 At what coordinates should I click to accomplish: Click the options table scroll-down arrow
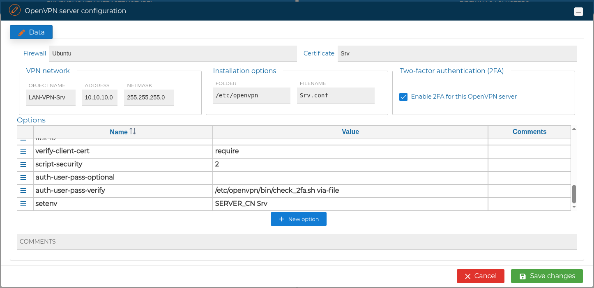pyautogui.click(x=574, y=207)
